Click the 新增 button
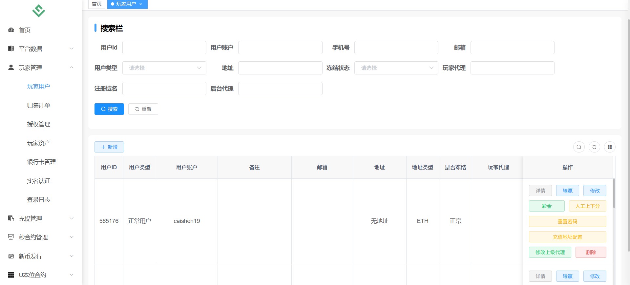Screen dimensions: 630x285 click(x=109, y=147)
